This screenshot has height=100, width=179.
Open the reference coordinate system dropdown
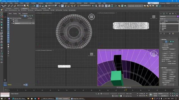(x=51, y=6)
